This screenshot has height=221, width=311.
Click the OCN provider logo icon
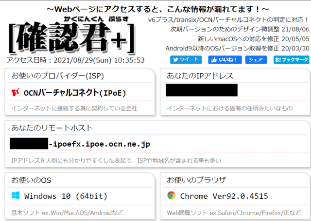pyautogui.click(x=15, y=92)
